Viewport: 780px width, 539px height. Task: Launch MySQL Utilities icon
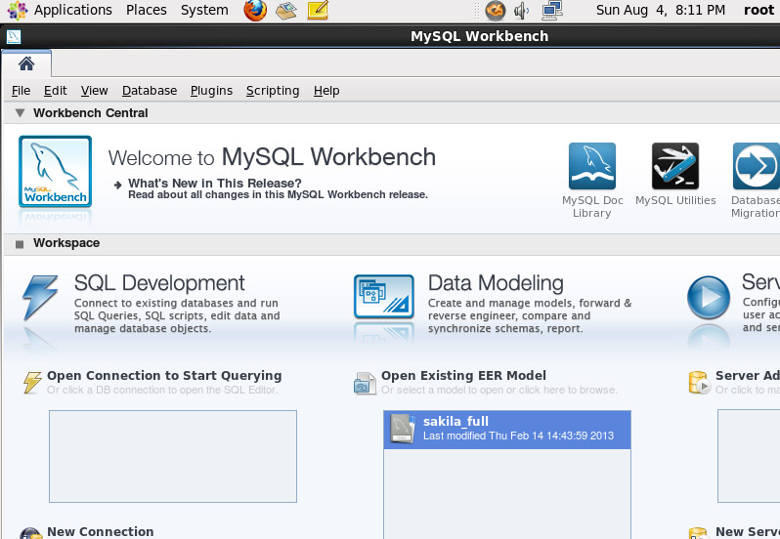pyautogui.click(x=675, y=166)
